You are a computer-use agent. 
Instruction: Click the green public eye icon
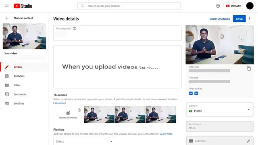(x=191, y=111)
